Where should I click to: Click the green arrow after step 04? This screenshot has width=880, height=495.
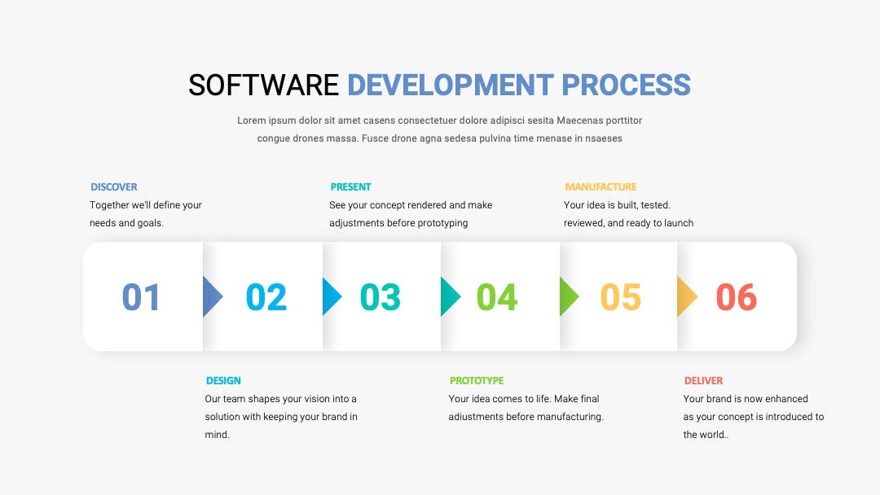[569, 296]
